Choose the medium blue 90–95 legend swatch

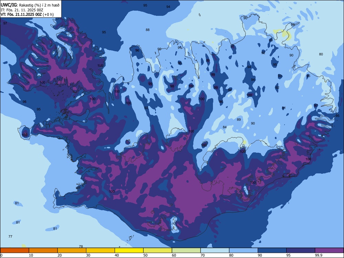272,250
